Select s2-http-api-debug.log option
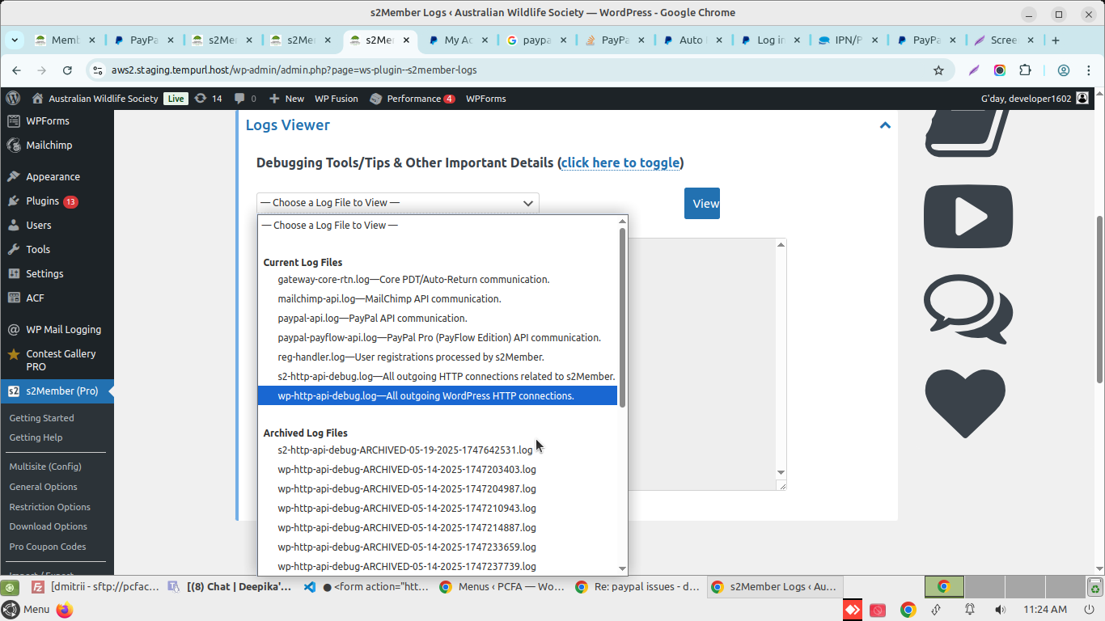Screen dimensions: 1105x621 pyautogui.click(x=438, y=376)
